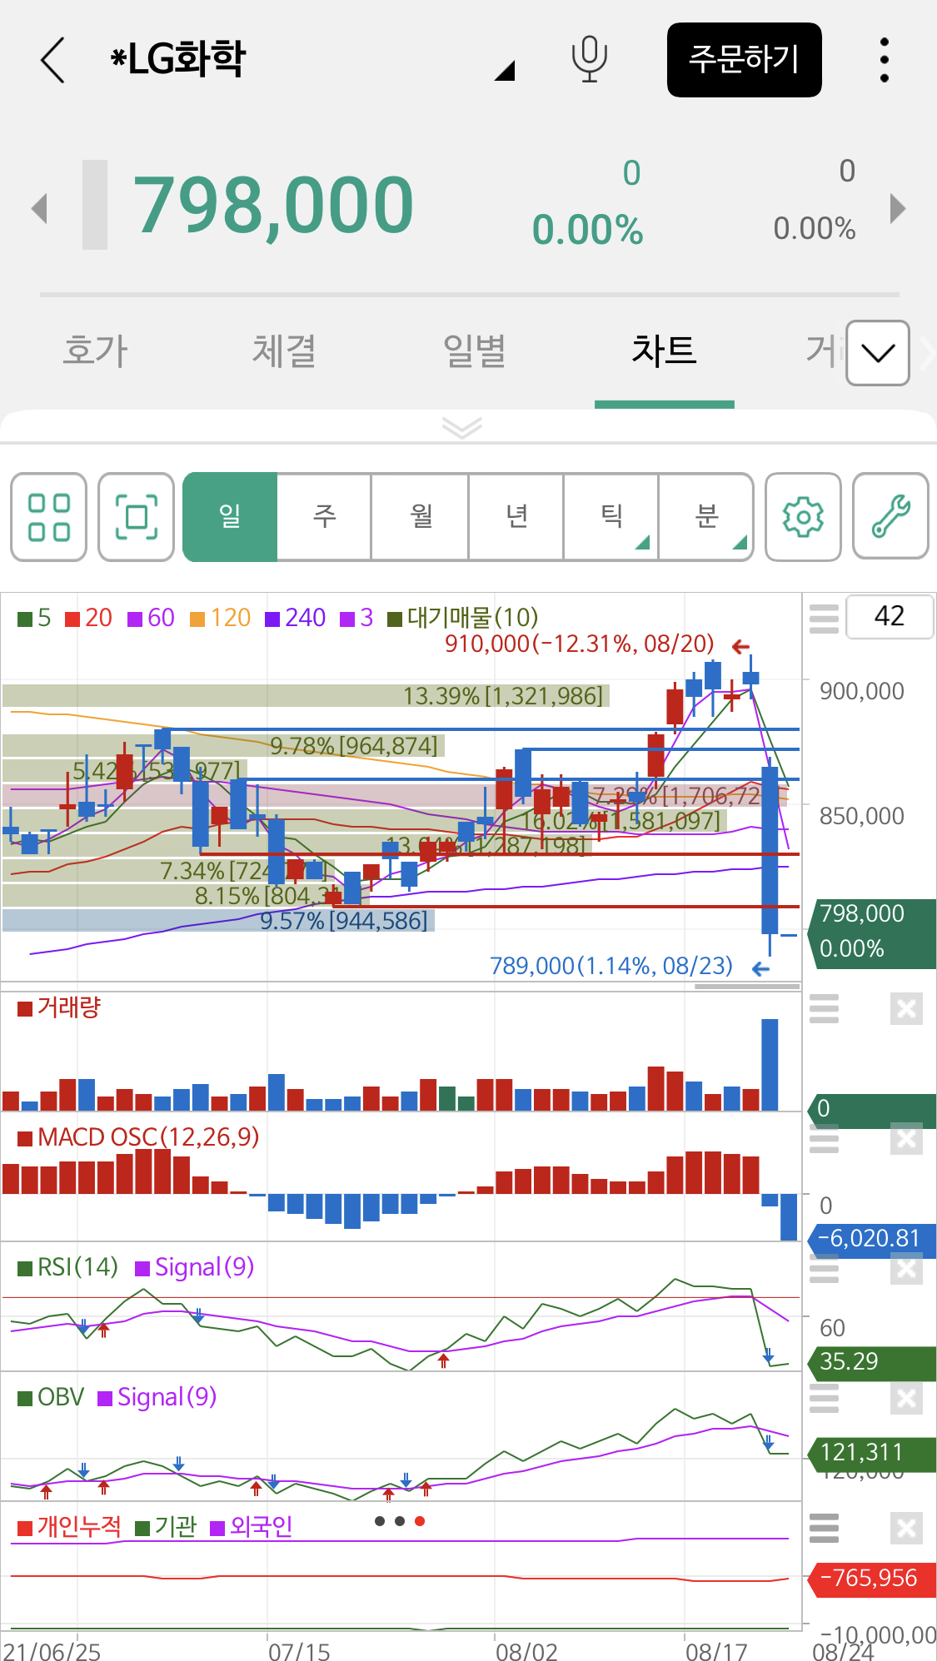Screen dimensions: 937x1661
Task: Open 개인누적 panel handle menu
Action: pos(824,1529)
